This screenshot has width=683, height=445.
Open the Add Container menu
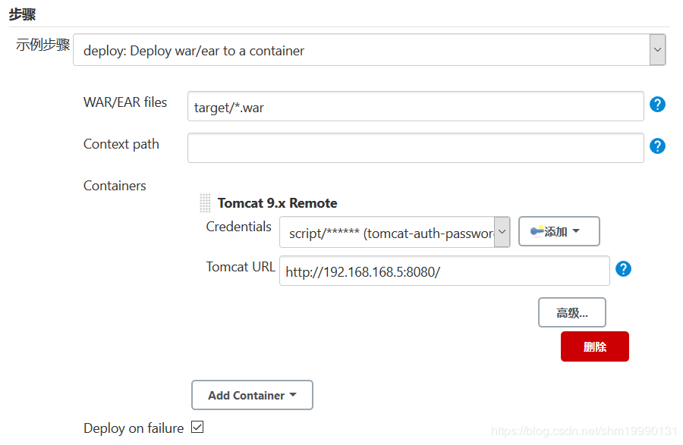(x=252, y=395)
